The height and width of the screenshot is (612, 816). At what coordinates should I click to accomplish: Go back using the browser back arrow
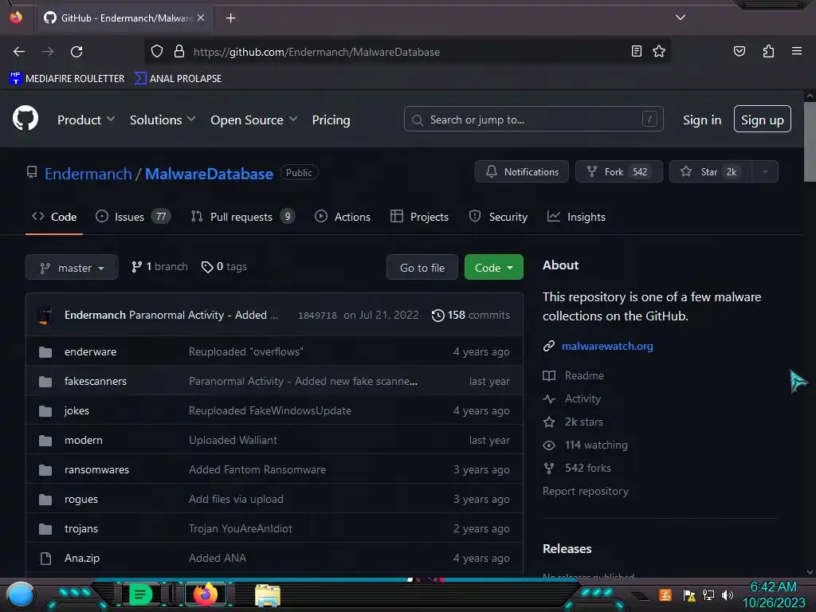[x=19, y=52]
